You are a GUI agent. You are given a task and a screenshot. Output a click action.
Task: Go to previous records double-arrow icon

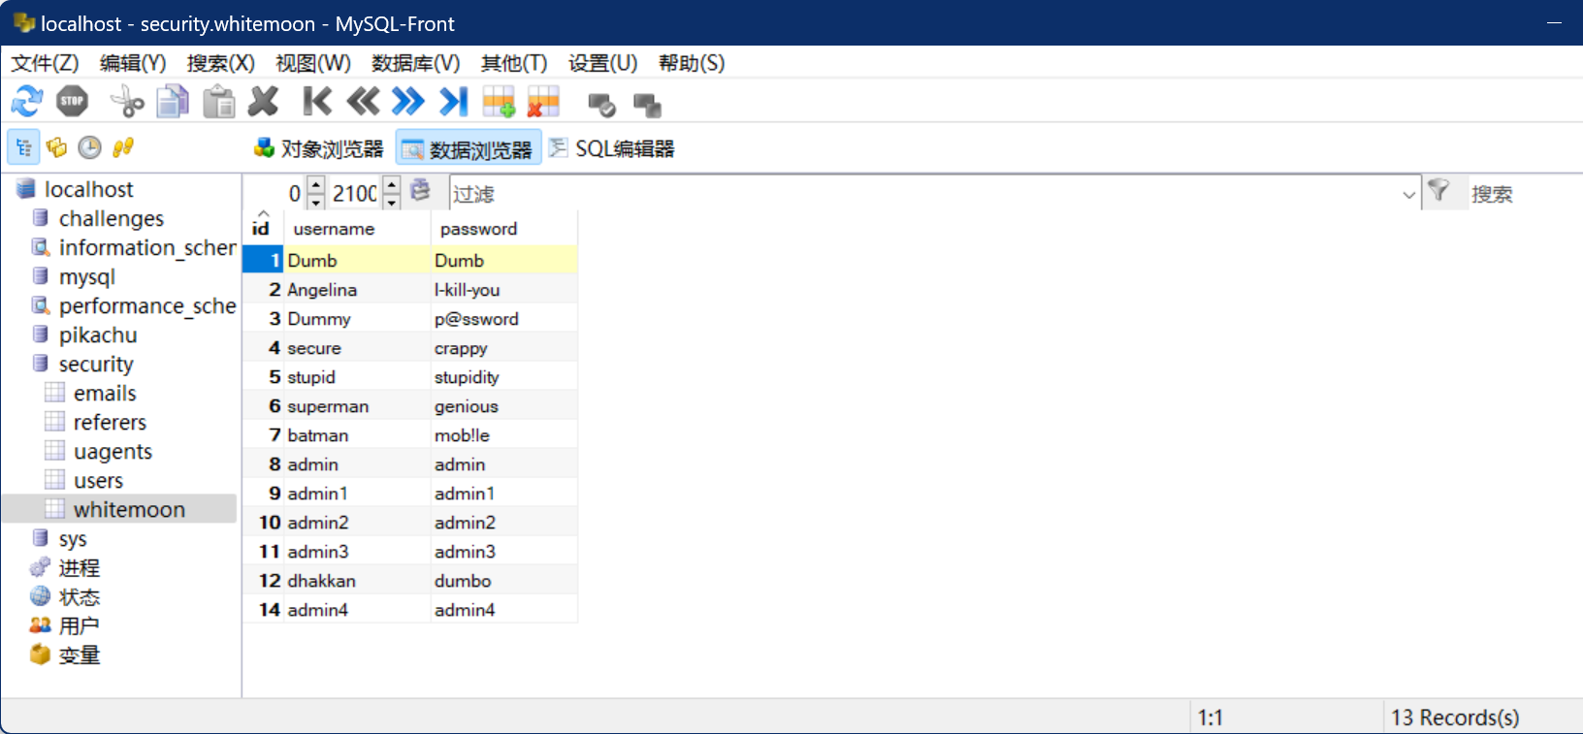[x=363, y=101]
